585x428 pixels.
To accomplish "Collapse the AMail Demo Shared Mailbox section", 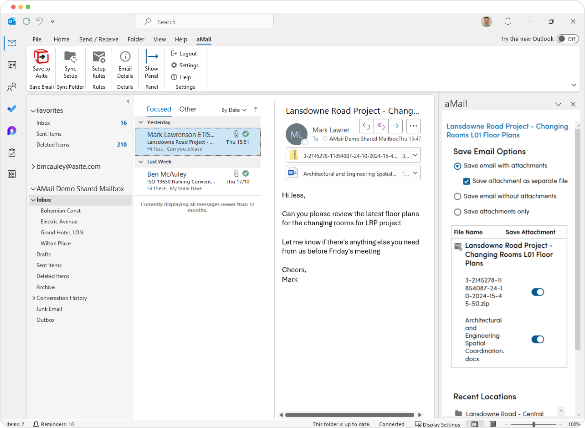I will click(x=34, y=189).
